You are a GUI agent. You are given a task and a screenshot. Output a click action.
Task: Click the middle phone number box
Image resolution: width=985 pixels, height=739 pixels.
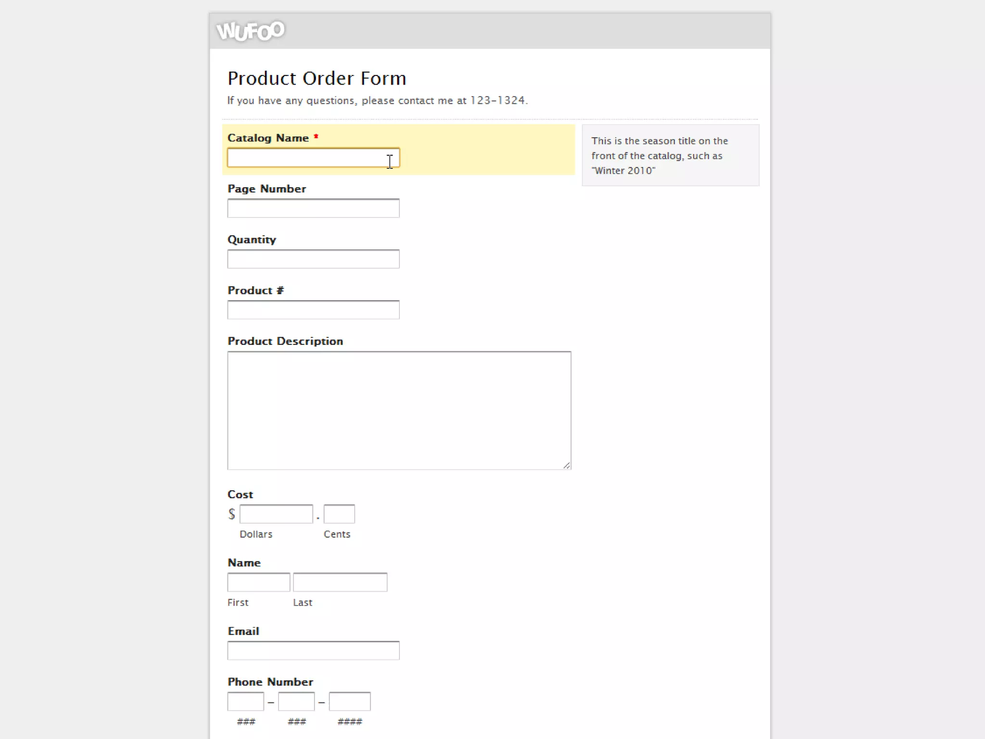[296, 701]
